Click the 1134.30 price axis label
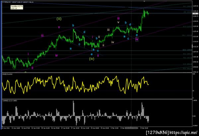 tap(195, 21)
